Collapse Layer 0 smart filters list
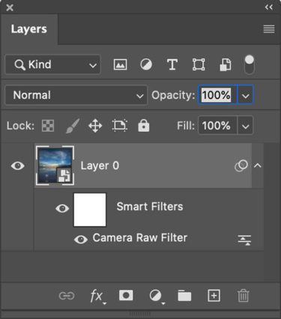Viewport: 281px width, 319px height. coord(258,165)
